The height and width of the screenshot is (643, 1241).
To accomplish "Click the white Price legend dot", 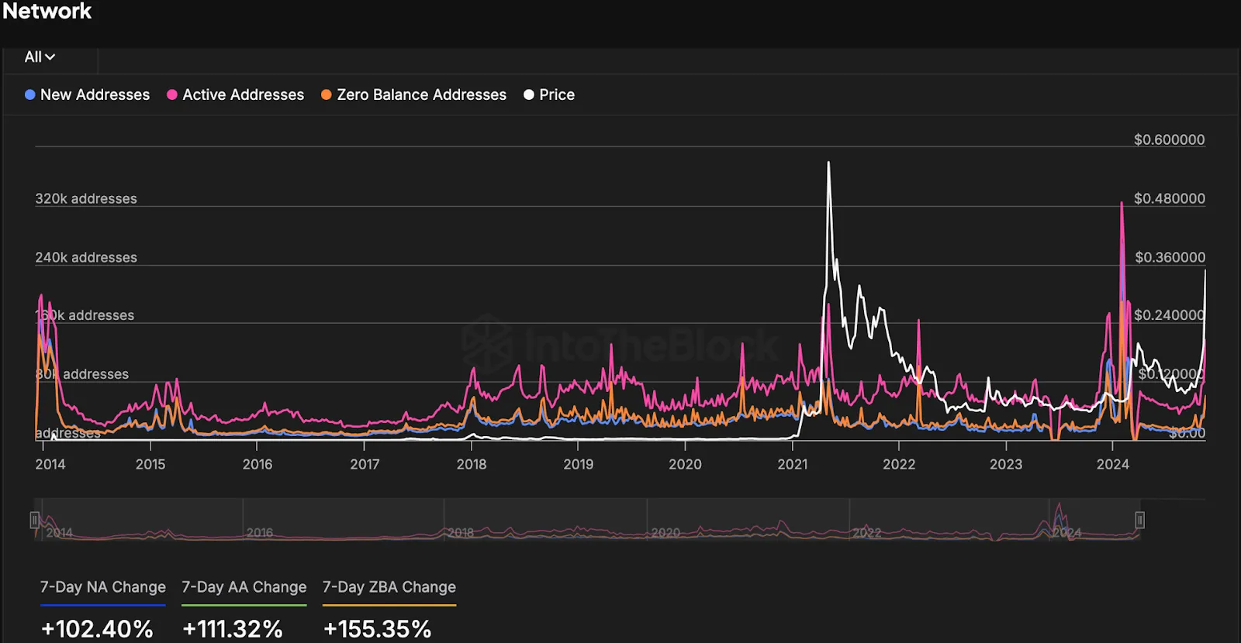I will tap(529, 95).
